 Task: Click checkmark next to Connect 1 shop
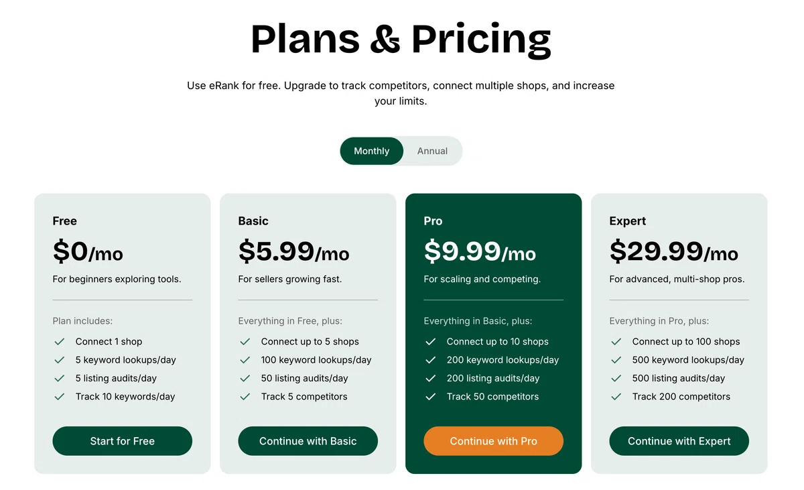coord(60,342)
